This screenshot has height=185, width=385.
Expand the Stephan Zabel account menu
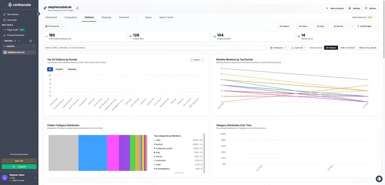[x=35, y=178]
